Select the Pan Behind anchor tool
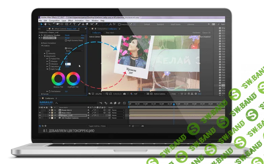Viewport: 264px width, 164px height. coord(62,24)
